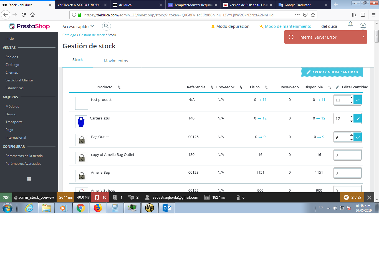The image size is (379, 257).
Task: Expand the Acceso rápido dropdown
Action: [x=78, y=26]
